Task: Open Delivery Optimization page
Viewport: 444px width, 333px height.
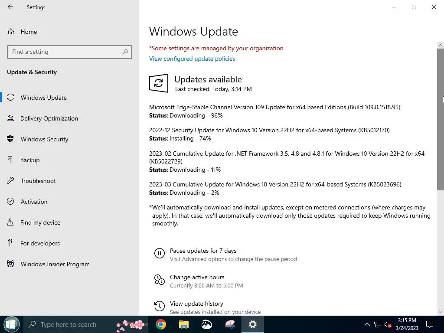Action: [x=49, y=118]
